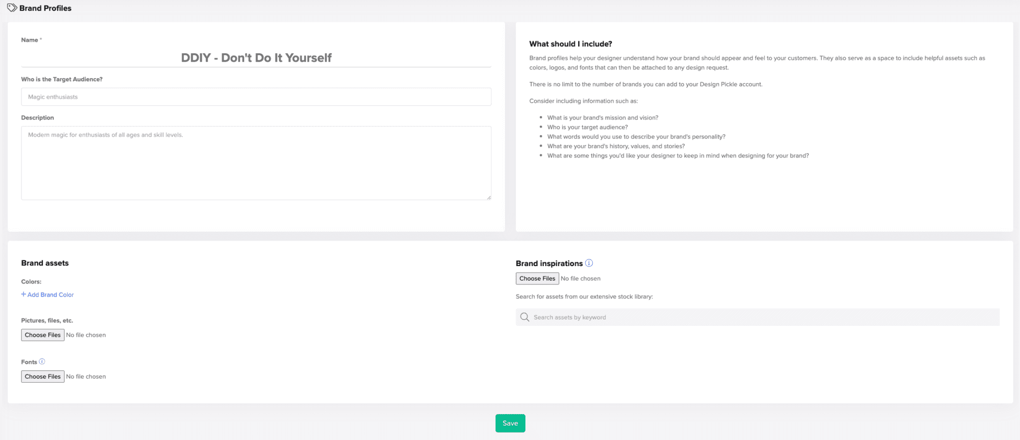This screenshot has height=440, width=1020.
Task: Click "No file chosen" beside Pictures upload
Action: [x=86, y=335]
